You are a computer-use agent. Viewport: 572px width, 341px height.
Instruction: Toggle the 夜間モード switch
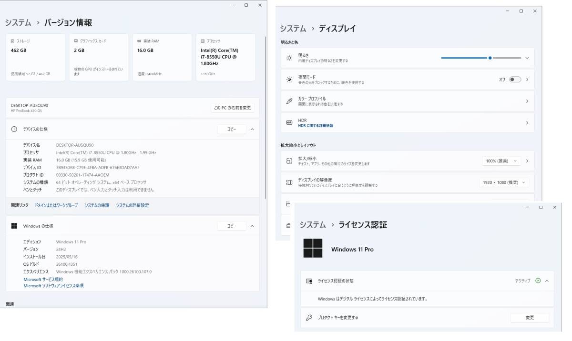(515, 80)
